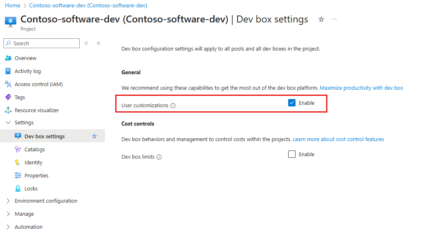
Task: Click the User customizations info icon
Action: tap(173, 106)
